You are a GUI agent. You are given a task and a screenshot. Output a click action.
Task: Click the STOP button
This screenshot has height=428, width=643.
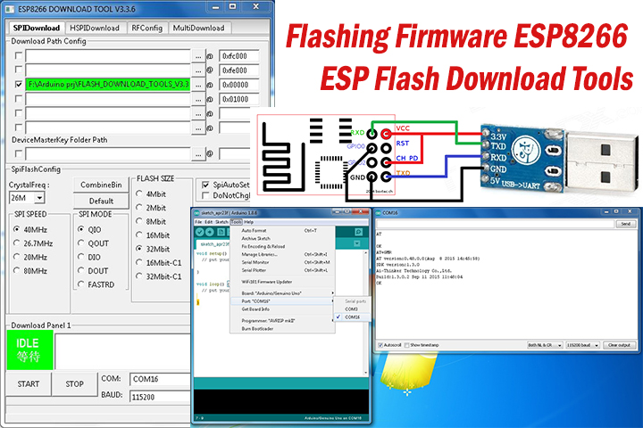click(75, 383)
